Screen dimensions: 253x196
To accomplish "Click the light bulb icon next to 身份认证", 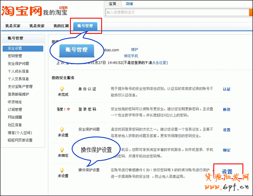I will (62, 89).
